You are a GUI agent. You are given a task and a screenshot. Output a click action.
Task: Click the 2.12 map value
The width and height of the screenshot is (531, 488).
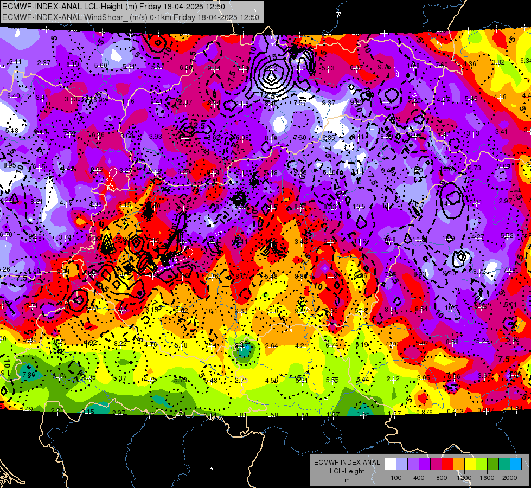coord(393,378)
